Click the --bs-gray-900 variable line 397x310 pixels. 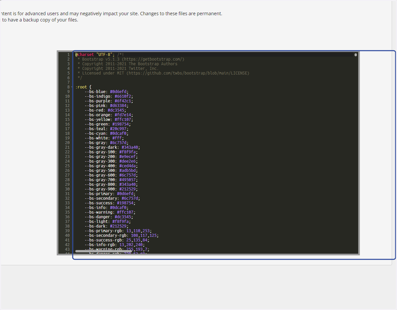pyautogui.click(x=111, y=189)
